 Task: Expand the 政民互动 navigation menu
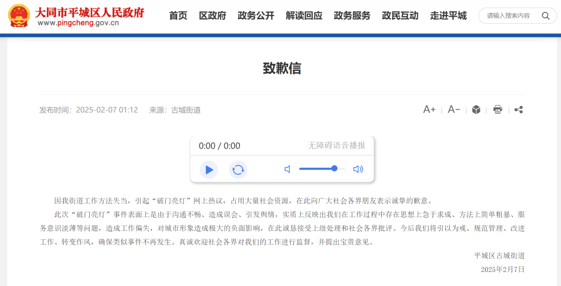click(x=400, y=16)
